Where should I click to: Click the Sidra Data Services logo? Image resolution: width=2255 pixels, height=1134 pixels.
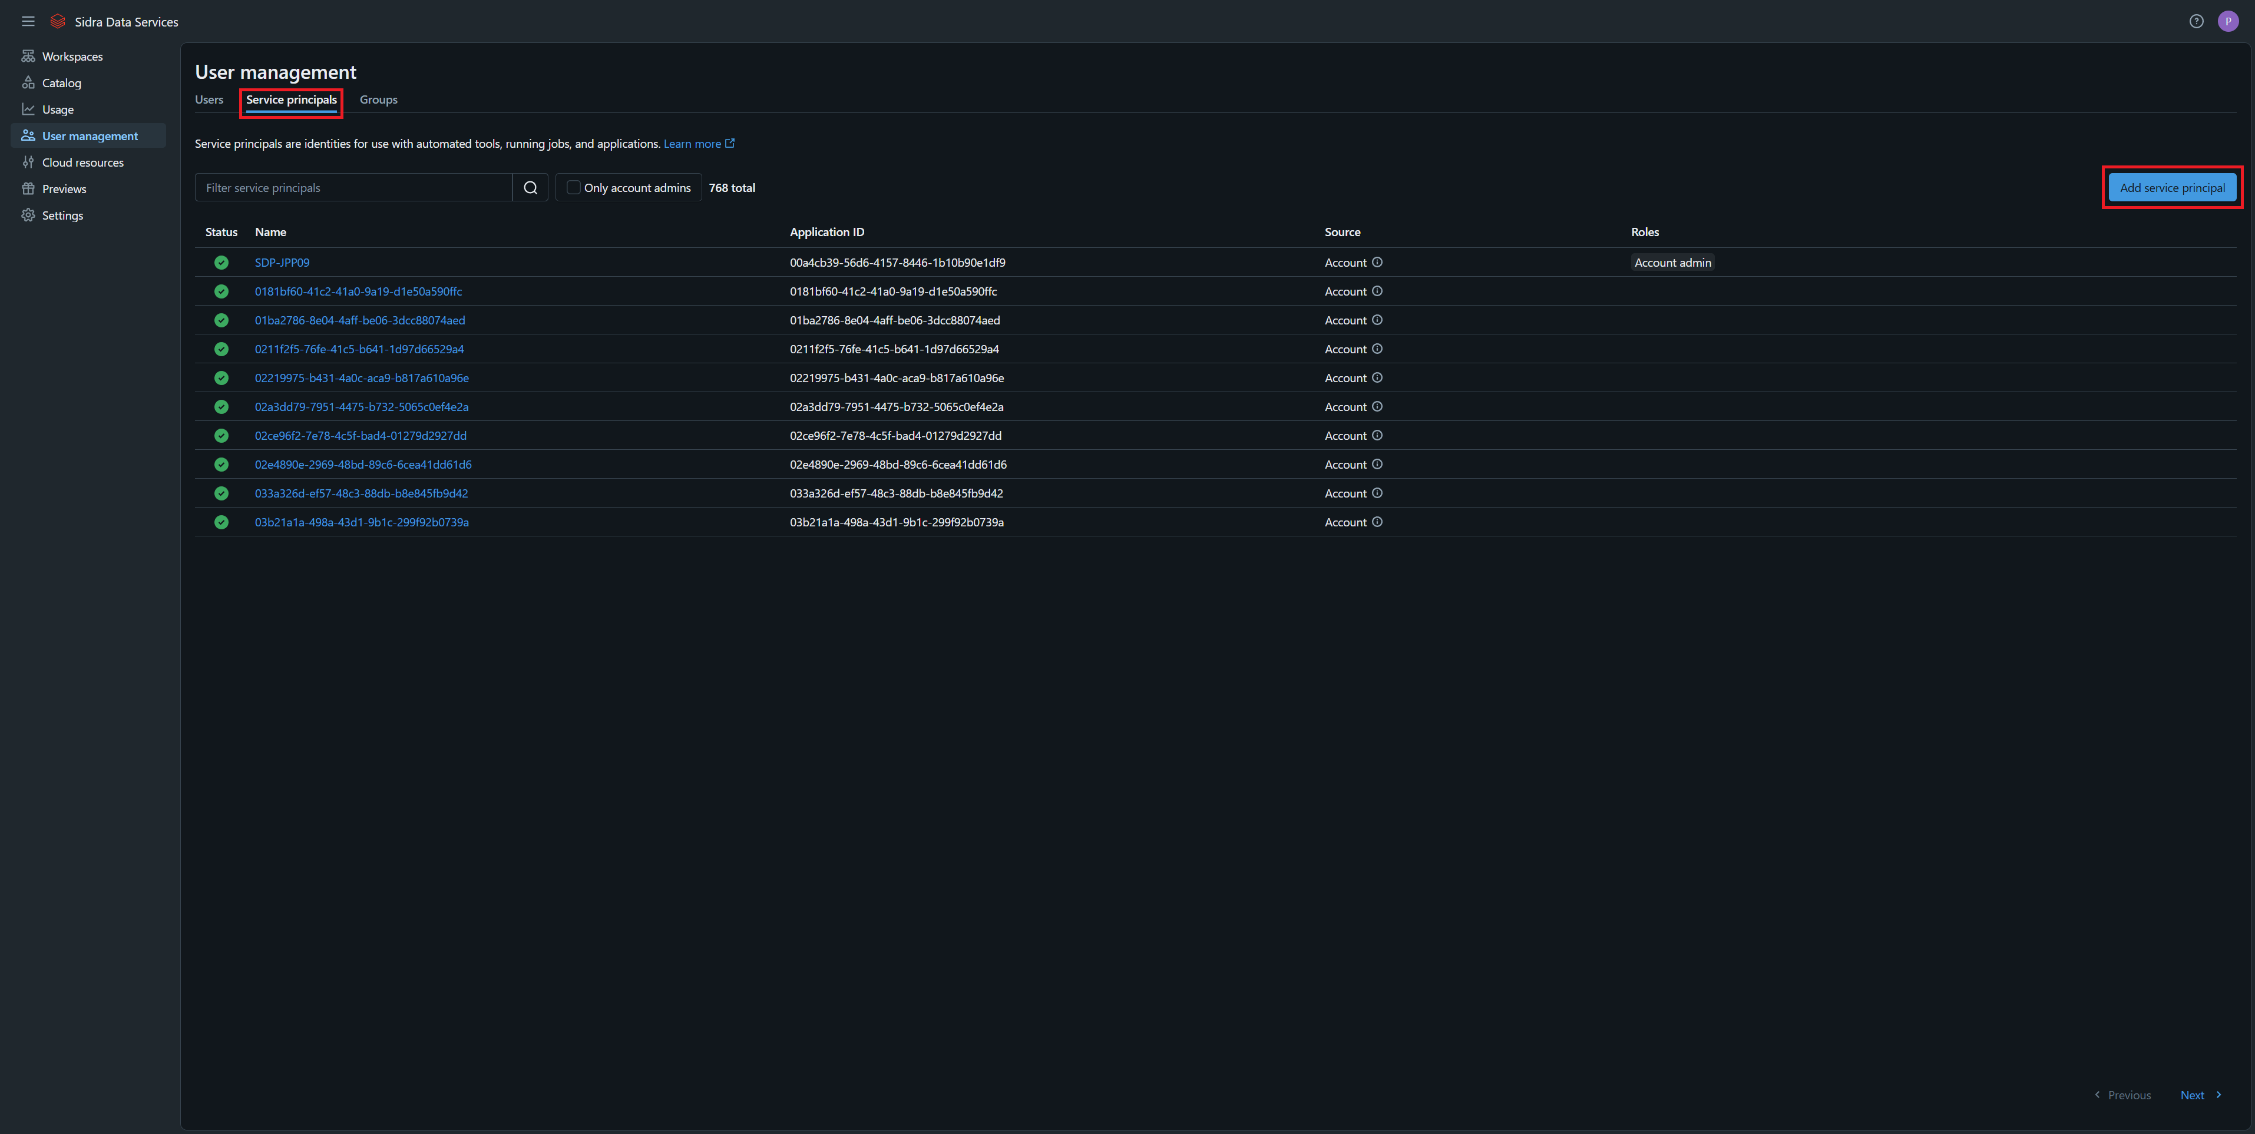tap(58, 21)
